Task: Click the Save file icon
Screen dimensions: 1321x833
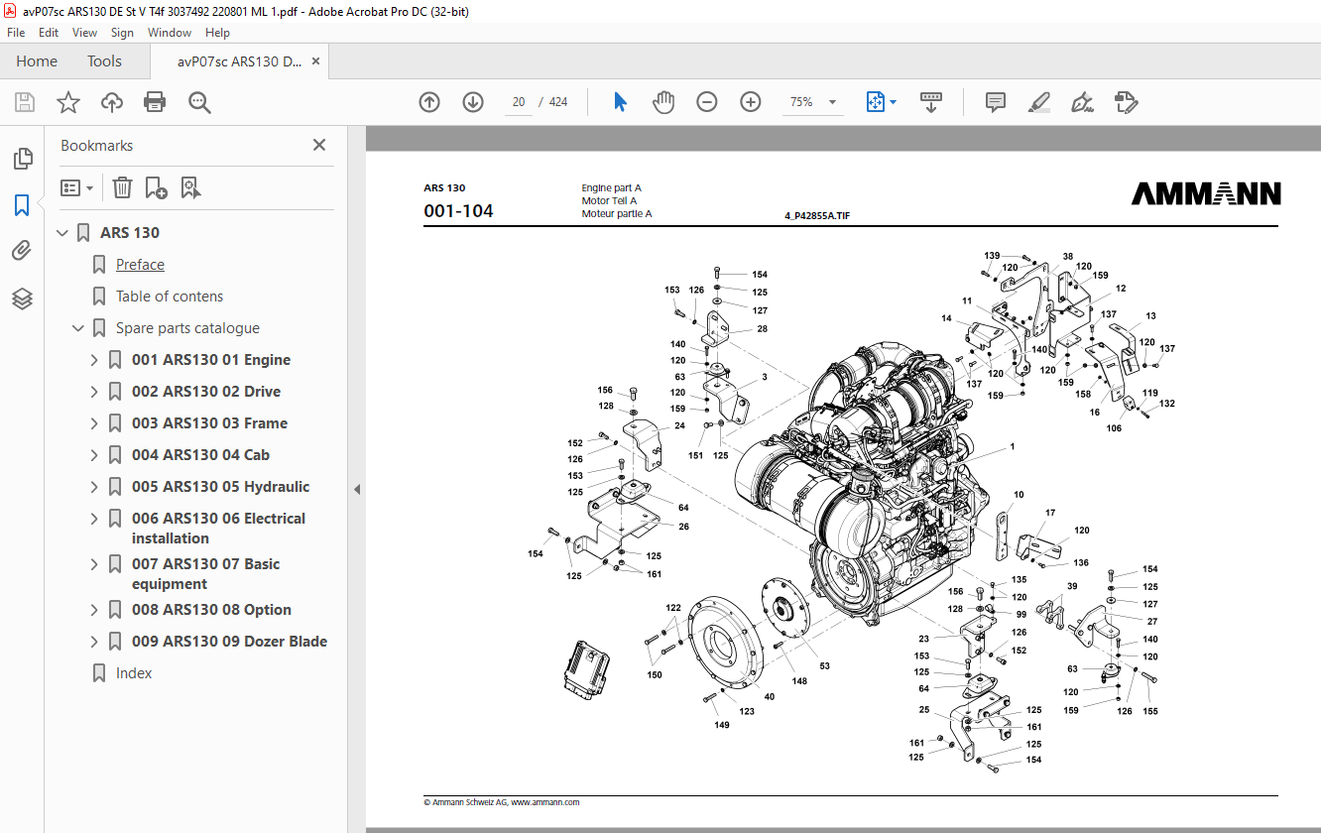Action: (x=25, y=102)
